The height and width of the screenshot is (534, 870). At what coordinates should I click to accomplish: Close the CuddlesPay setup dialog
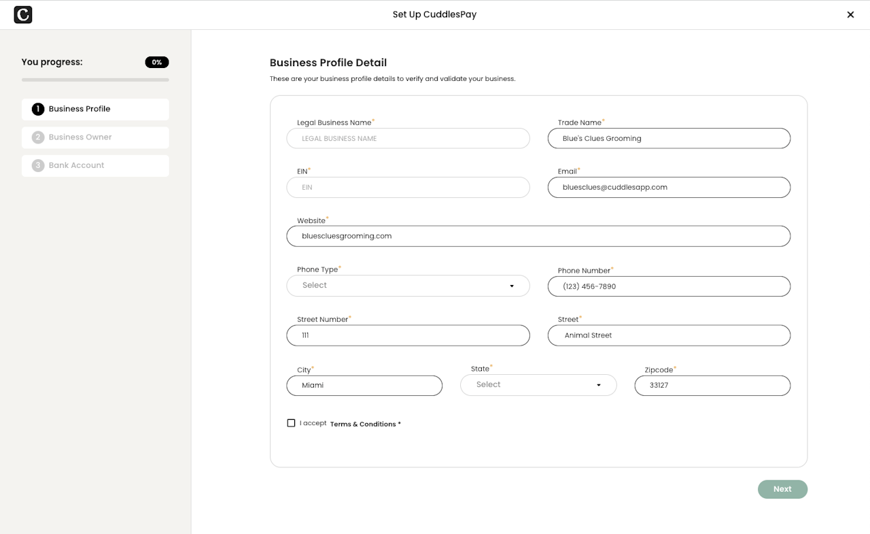tap(850, 15)
